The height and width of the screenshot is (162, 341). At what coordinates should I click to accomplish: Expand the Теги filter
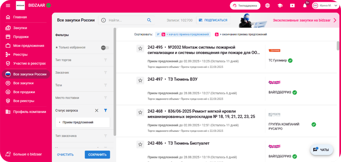(x=83, y=85)
